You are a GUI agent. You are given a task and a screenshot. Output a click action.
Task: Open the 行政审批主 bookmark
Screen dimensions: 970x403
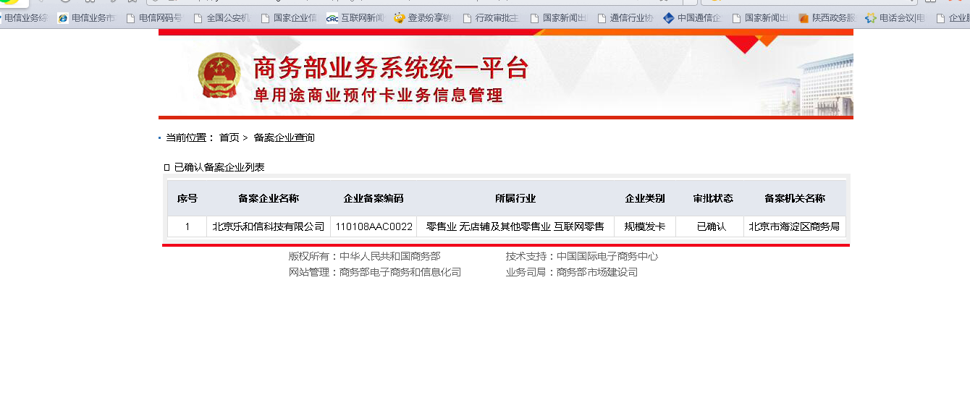point(491,18)
